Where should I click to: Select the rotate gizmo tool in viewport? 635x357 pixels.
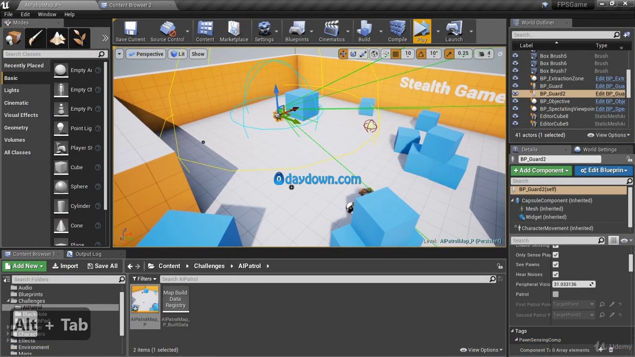(x=353, y=54)
